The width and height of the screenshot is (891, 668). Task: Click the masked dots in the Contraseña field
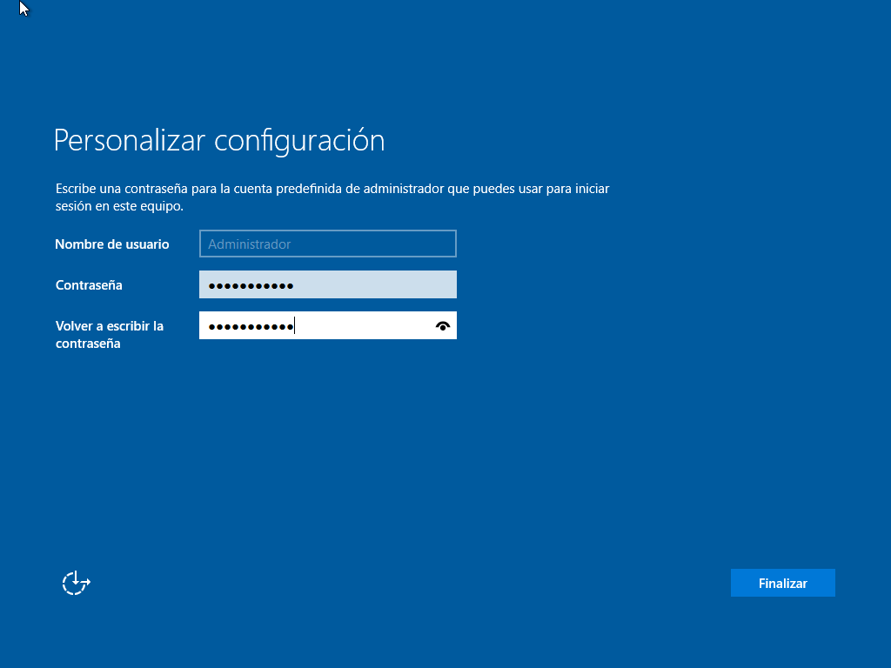(x=251, y=285)
